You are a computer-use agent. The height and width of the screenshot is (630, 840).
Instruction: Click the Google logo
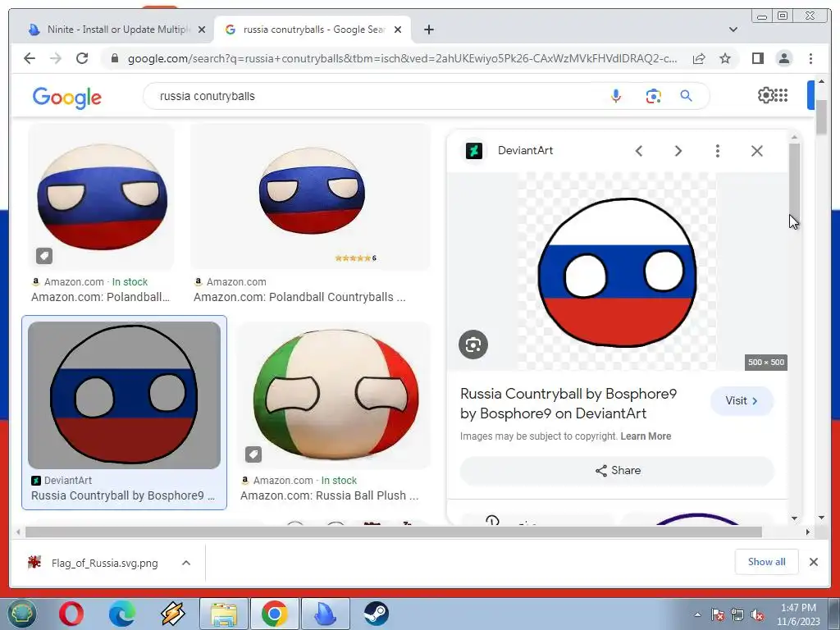pyautogui.click(x=67, y=98)
